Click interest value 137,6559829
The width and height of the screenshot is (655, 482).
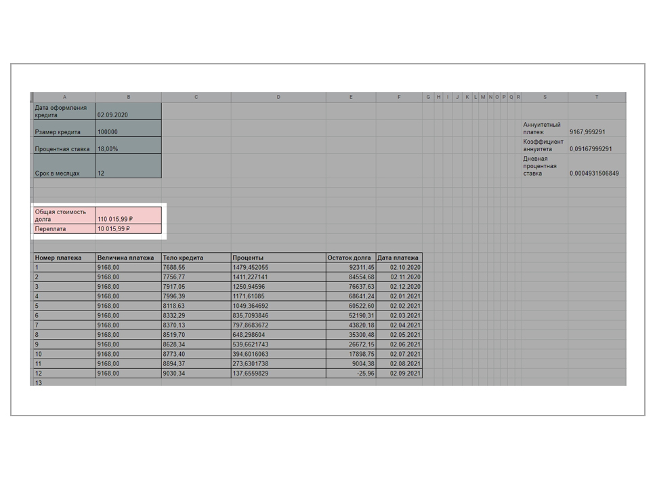pyautogui.click(x=278, y=373)
